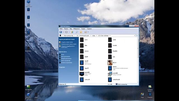Expand the arrow after игры breadcrumb
This screenshot has width=179, height=101.
click(x=96, y=36)
